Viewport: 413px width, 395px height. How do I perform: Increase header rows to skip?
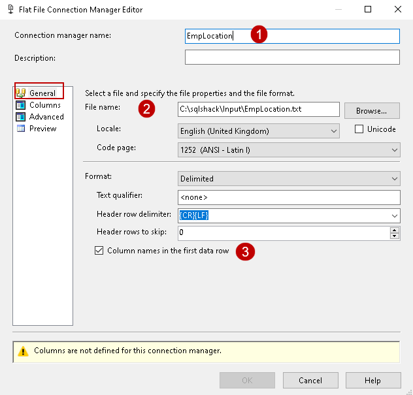[394, 230]
